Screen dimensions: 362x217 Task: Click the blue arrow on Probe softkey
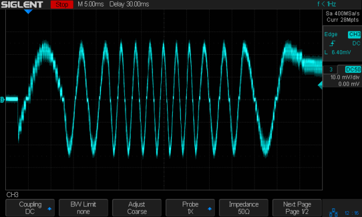click(x=210, y=209)
